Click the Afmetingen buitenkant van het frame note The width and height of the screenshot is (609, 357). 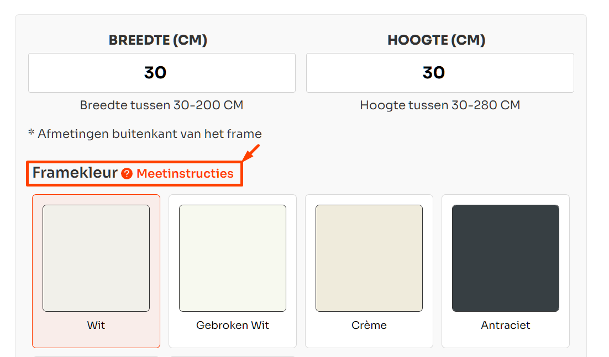(x=145, y=134)
